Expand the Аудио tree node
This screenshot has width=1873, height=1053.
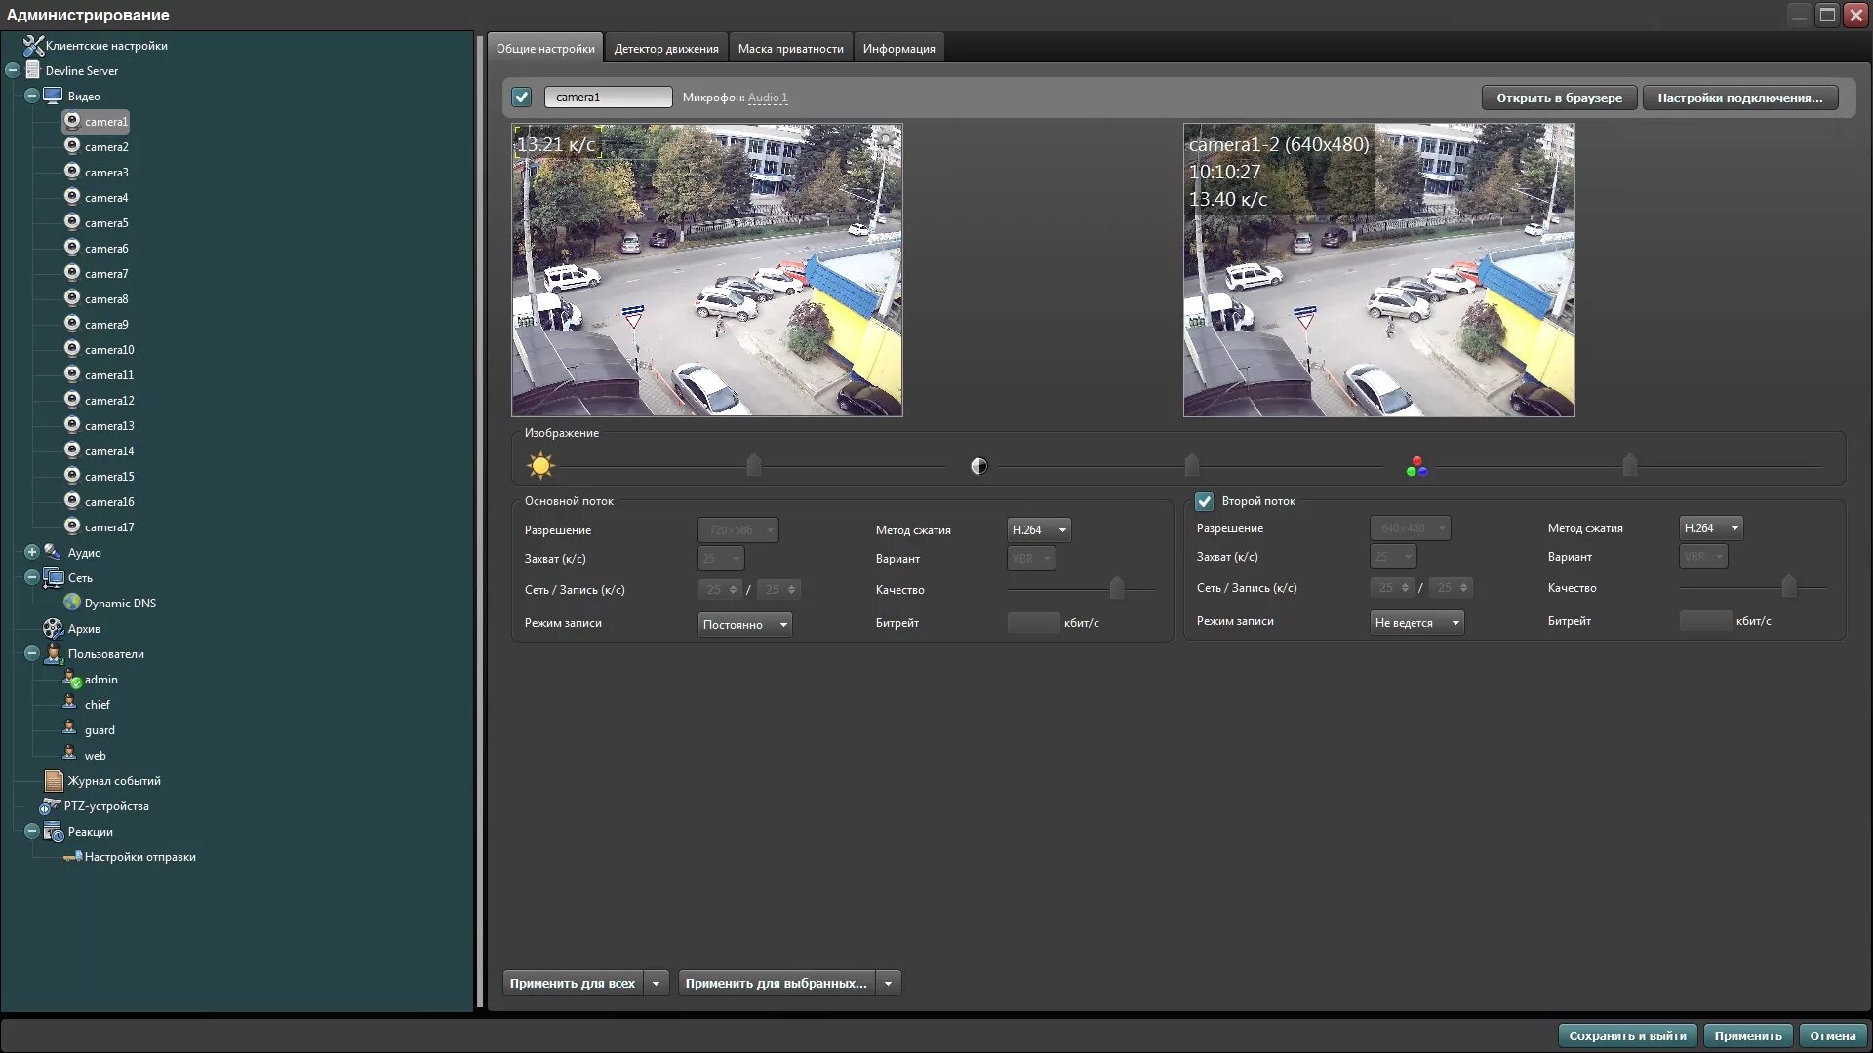click(31, 552)
